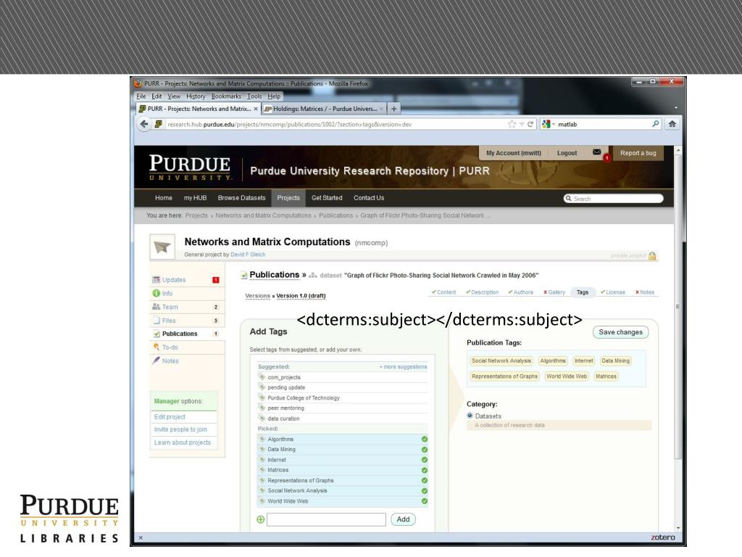Click the Edit project manager option
Viewport: 742px width, 557px height.
coord(170,417)
